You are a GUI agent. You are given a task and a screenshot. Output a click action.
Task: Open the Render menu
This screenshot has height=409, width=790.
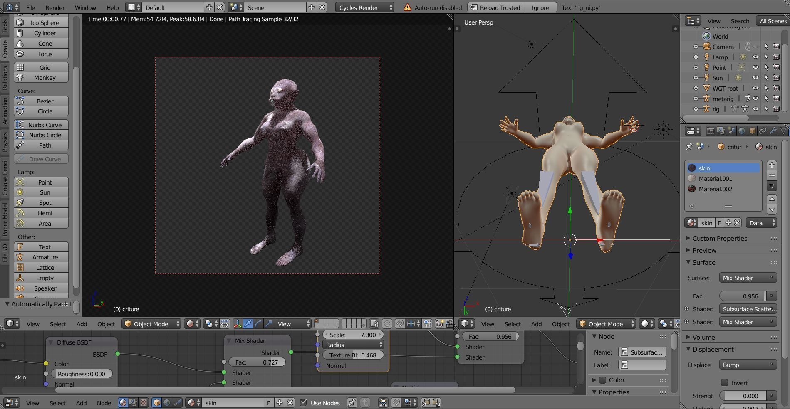point(55,7)
